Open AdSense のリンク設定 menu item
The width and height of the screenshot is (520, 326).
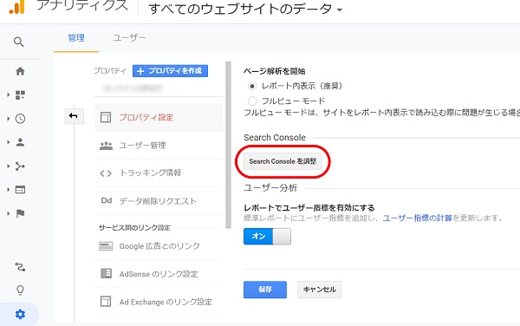coord(159,274)
